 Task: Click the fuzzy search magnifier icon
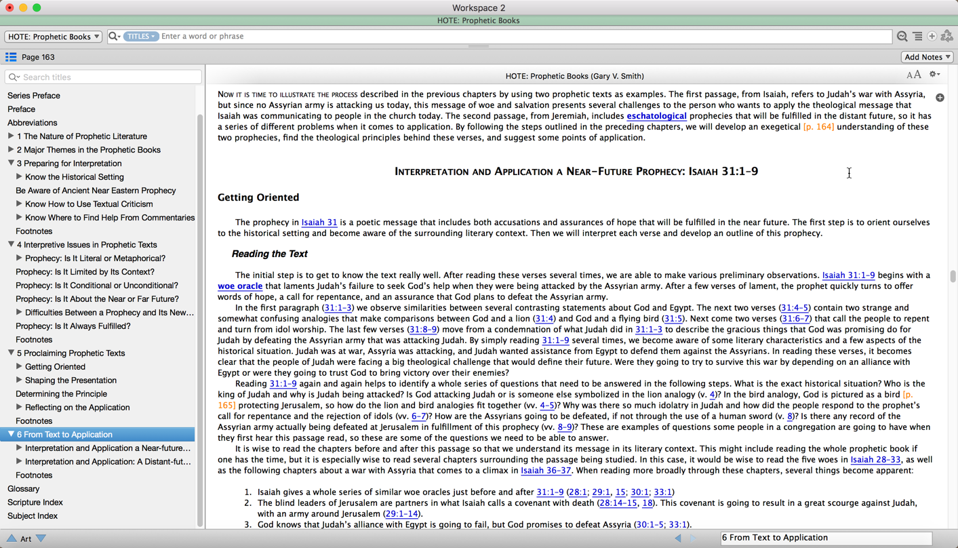tap(902, 37)
